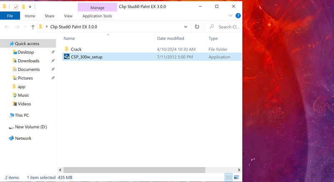The image size is (334, 182).
Task: Open Quick access in the sidebar
Action: tap(27, 44)
